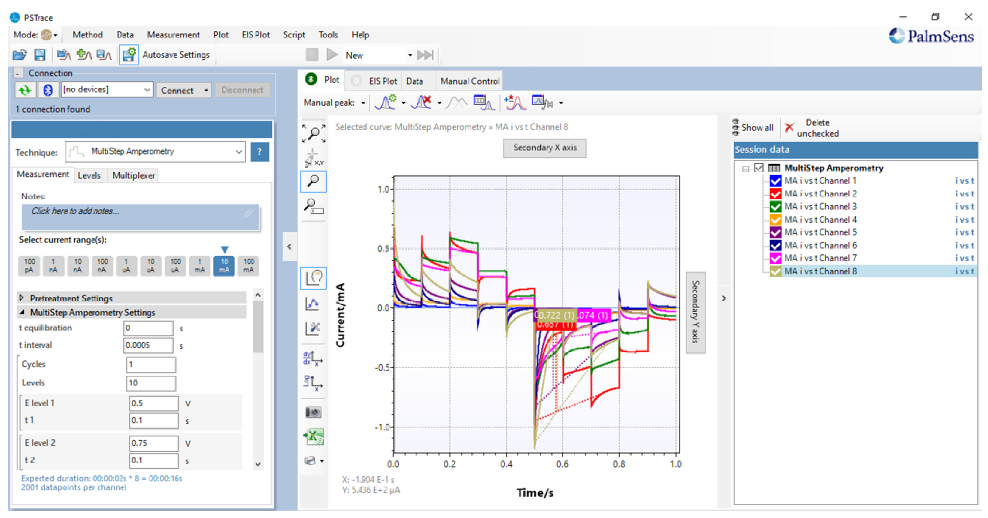Screen dimensions: 988x518
Task: Click the green refresh connections icon
Action: pos(25,90)
